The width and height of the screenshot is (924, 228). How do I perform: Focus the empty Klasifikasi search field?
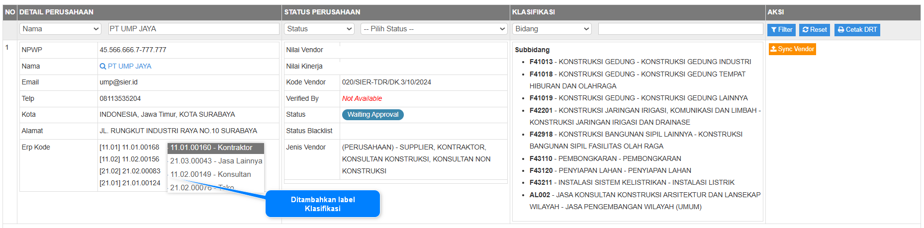tap(680, 29)
